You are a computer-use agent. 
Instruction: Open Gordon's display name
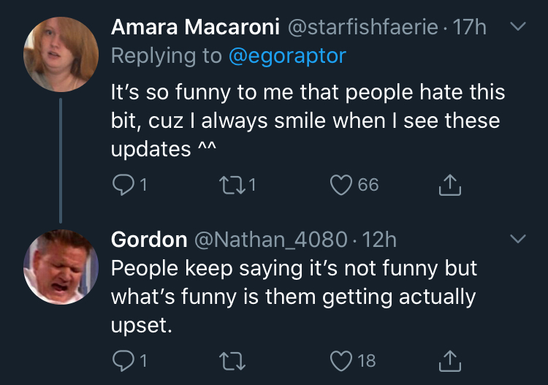[x=149, y=240]
